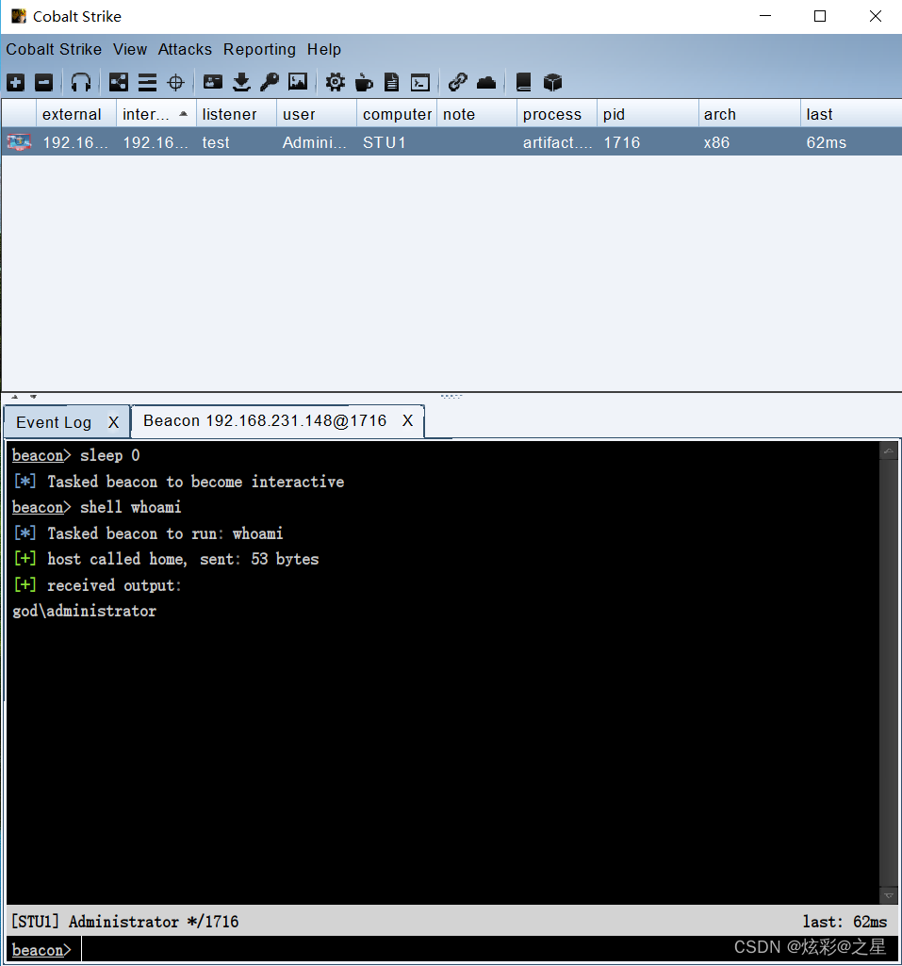Image resolution: width=902 pixels, height=966 pixels.
Task: Click the plus icon to connect to a team server
Action: pos(15,82)
